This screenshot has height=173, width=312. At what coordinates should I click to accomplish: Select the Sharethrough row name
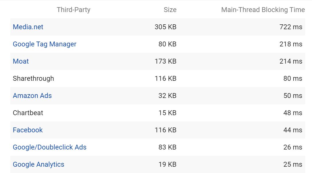tap(33, 78)
